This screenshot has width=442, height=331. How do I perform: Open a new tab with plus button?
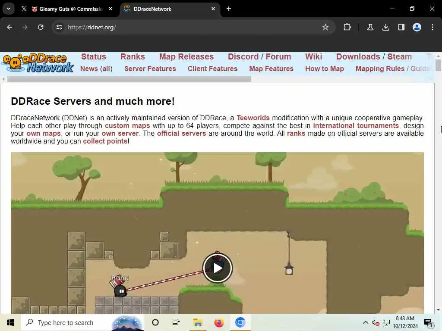click(x=229, y=9)
